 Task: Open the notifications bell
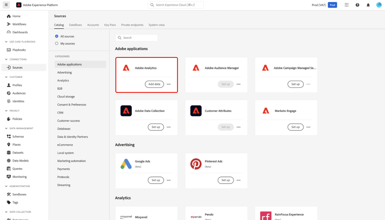tap(368, 5)
